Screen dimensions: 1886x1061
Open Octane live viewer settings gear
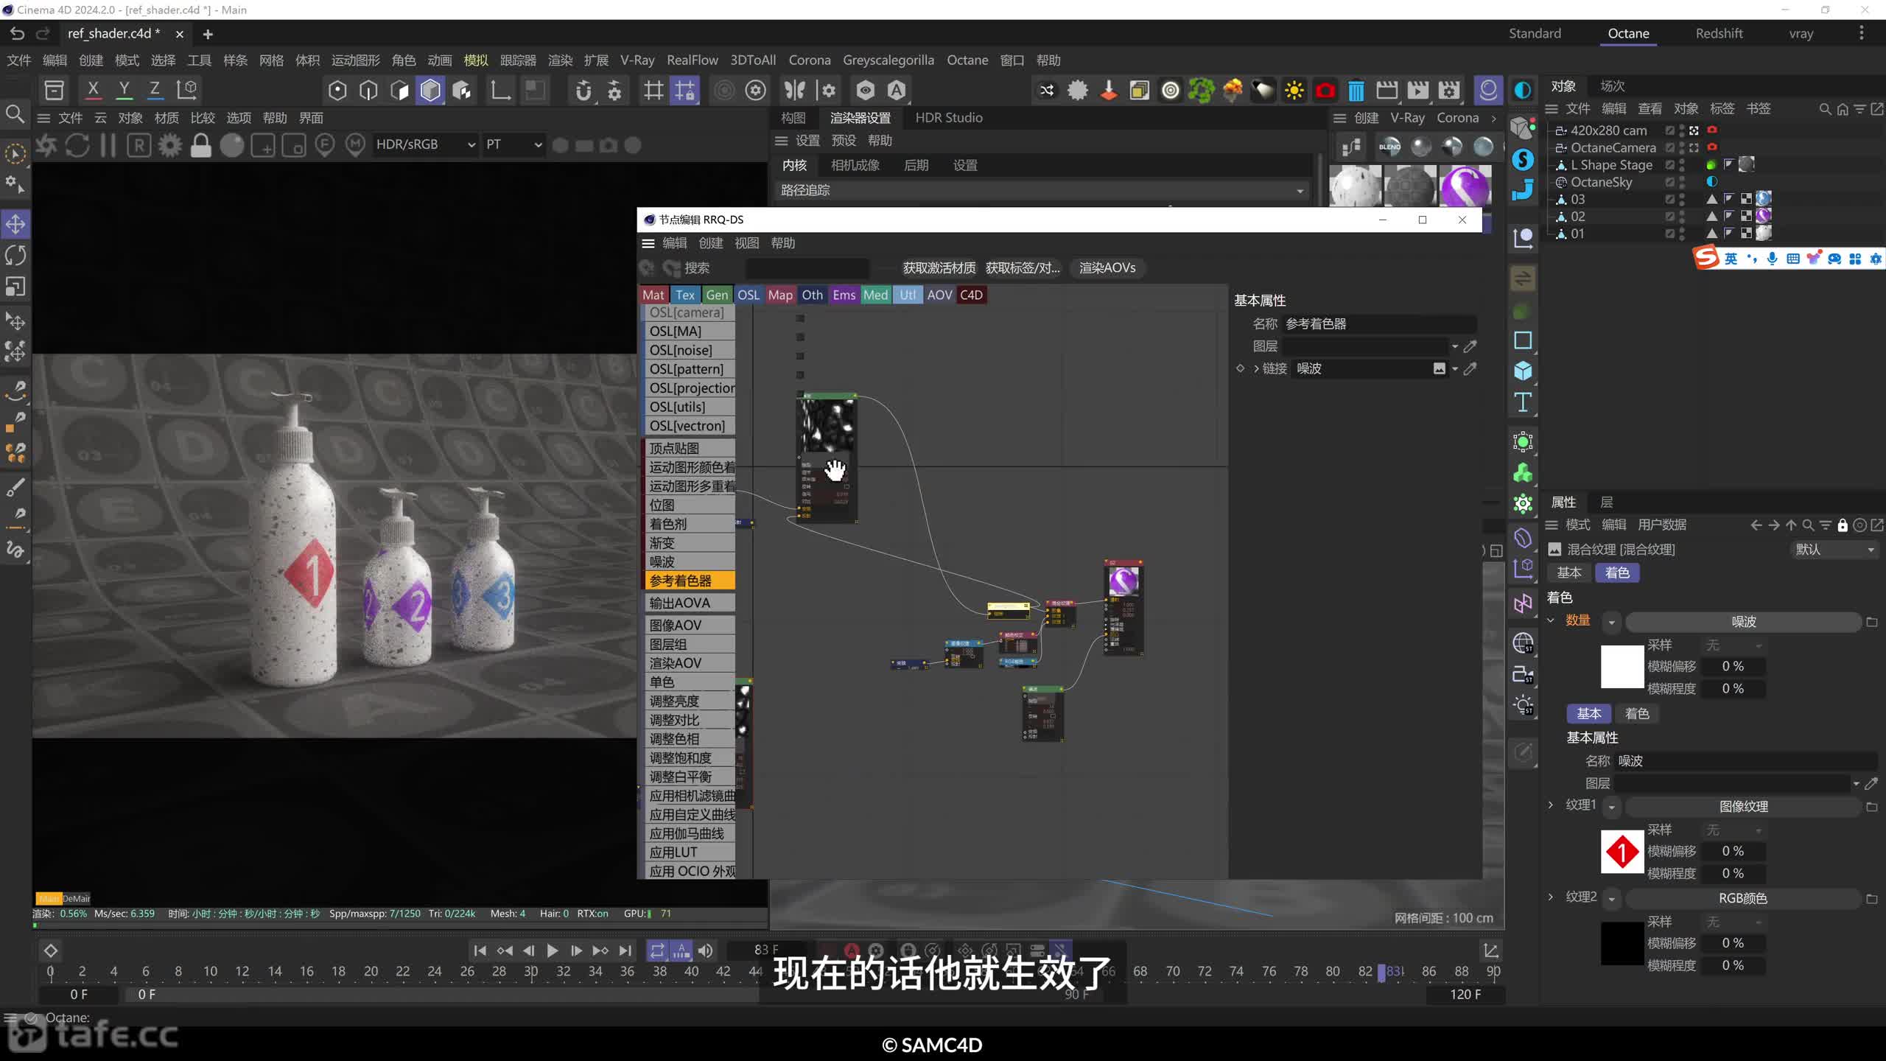pyautogui.click(x=169, y=145)
